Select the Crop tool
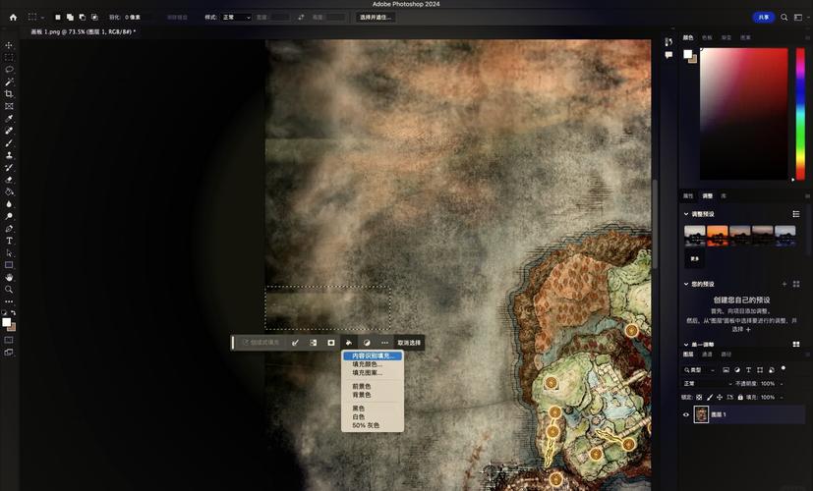Screen dimensions: 813x491 click(x=9, y=93)
